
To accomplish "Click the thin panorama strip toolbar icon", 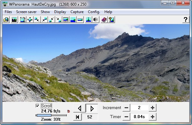I will [x=80, y=20].
